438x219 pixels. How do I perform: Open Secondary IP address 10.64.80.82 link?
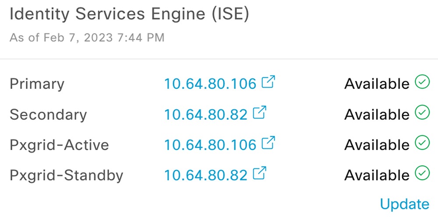[205, 114]
